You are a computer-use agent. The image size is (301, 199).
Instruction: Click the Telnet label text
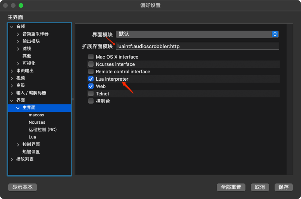pyautogui.click(x=103, y=94)
